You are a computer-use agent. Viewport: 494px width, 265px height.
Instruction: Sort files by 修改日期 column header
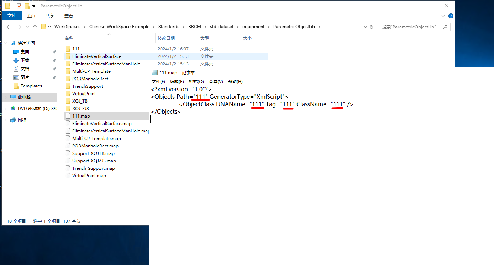click(x=166, y=38)
